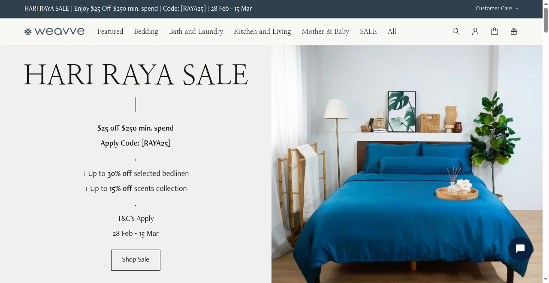549x283 pixels.
Task: Select the All menu item
Action: (x=392, y=31)
